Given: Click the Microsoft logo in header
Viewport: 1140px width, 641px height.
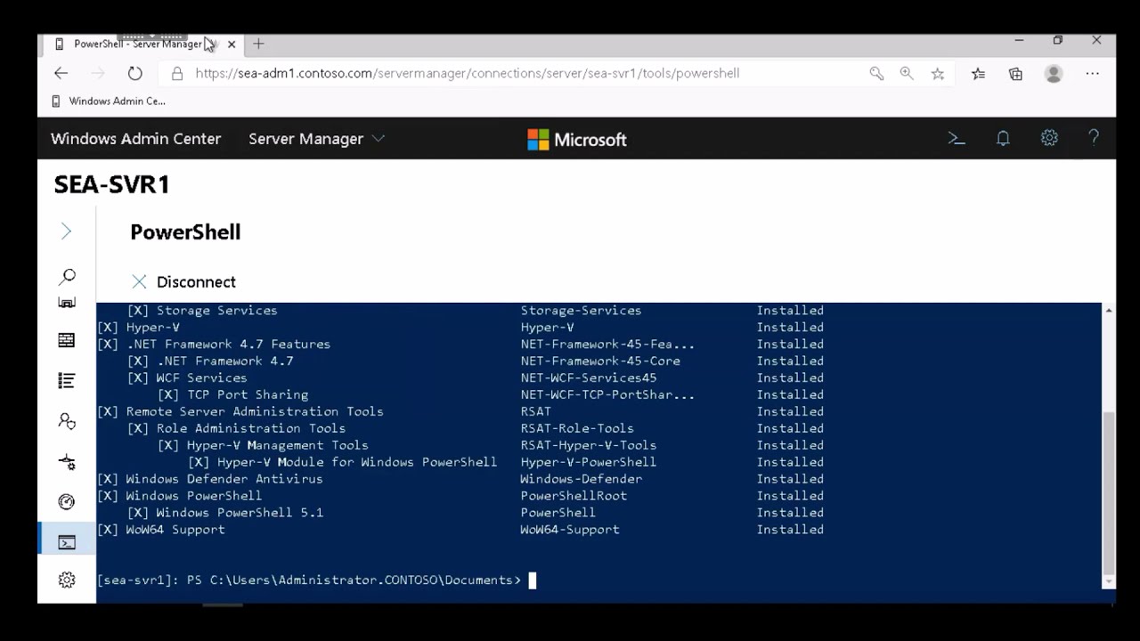Looking at the screenshot, I should [577, 140].
